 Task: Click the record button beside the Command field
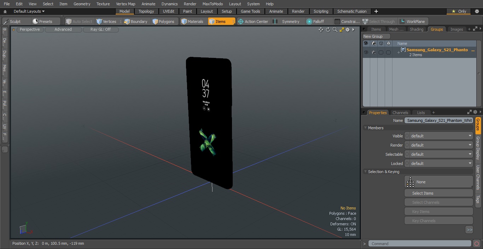click(476, 244)
